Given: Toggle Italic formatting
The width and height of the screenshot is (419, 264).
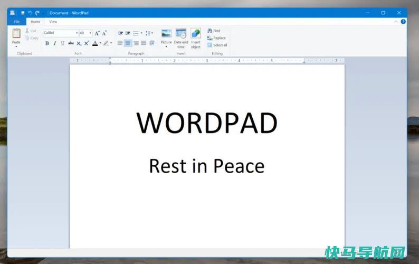Looking at the screenshot, I should pos(55,43).
